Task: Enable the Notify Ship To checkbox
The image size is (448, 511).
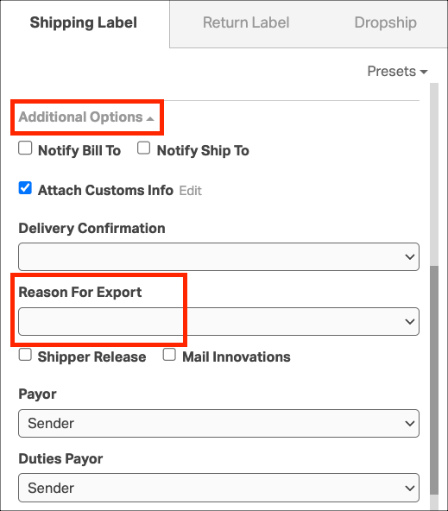Action: click(x=143, y=148)
